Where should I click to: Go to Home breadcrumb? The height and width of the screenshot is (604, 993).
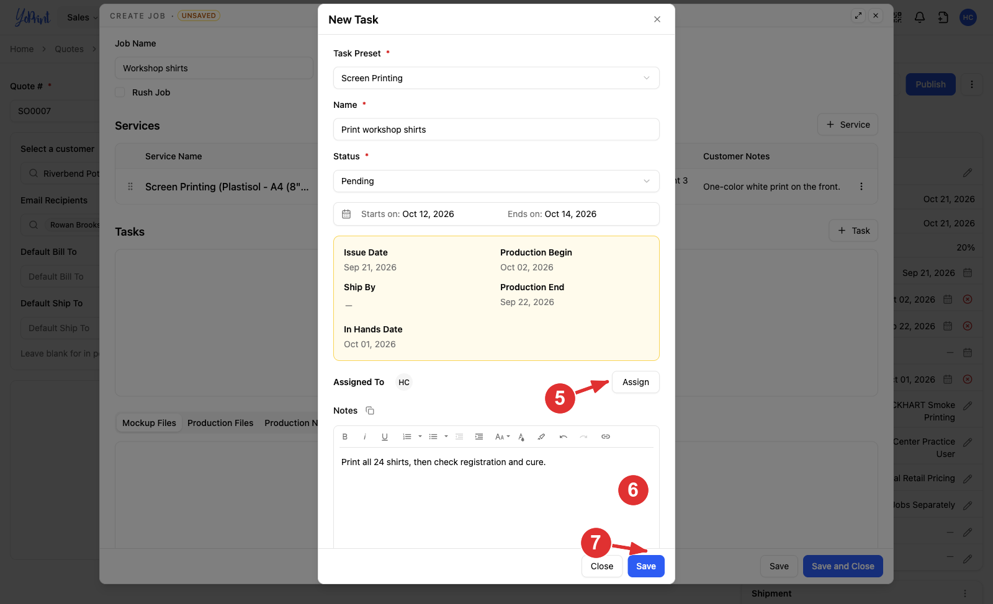click(22, 49)
